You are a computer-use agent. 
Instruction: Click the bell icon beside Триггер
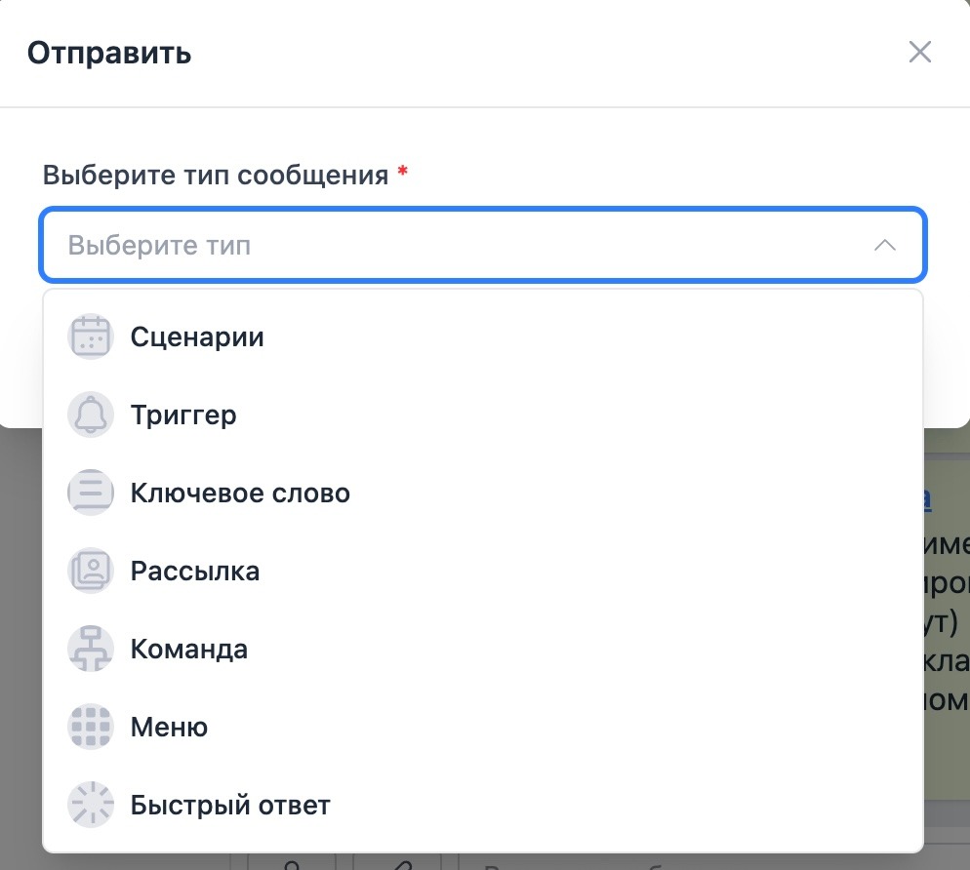pyautogui.click(x=91, y=415)
